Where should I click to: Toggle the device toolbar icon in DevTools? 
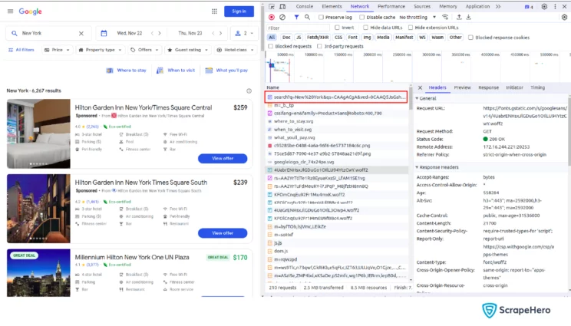282,7
